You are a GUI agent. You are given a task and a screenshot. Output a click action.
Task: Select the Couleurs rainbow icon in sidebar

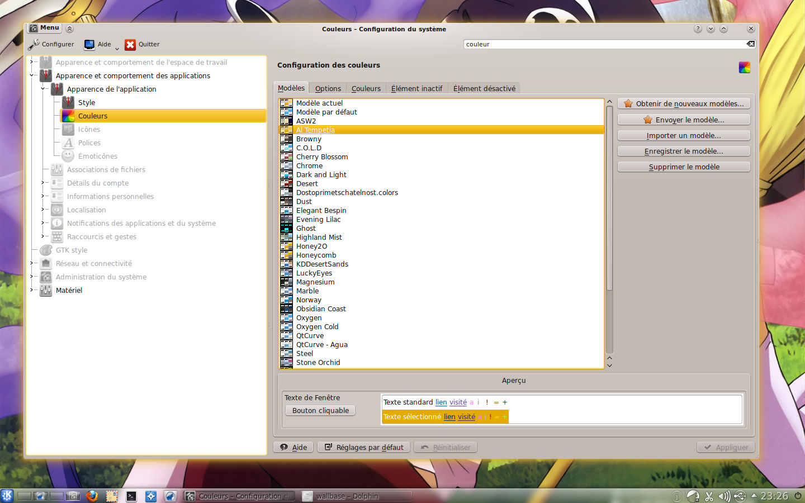coord(68,116)
